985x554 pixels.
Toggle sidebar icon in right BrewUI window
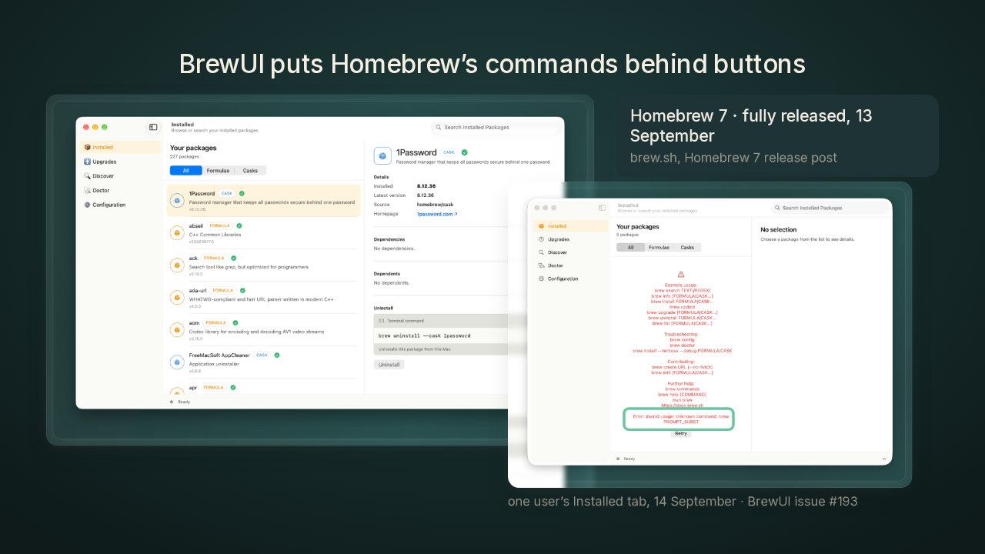[602, 208]
